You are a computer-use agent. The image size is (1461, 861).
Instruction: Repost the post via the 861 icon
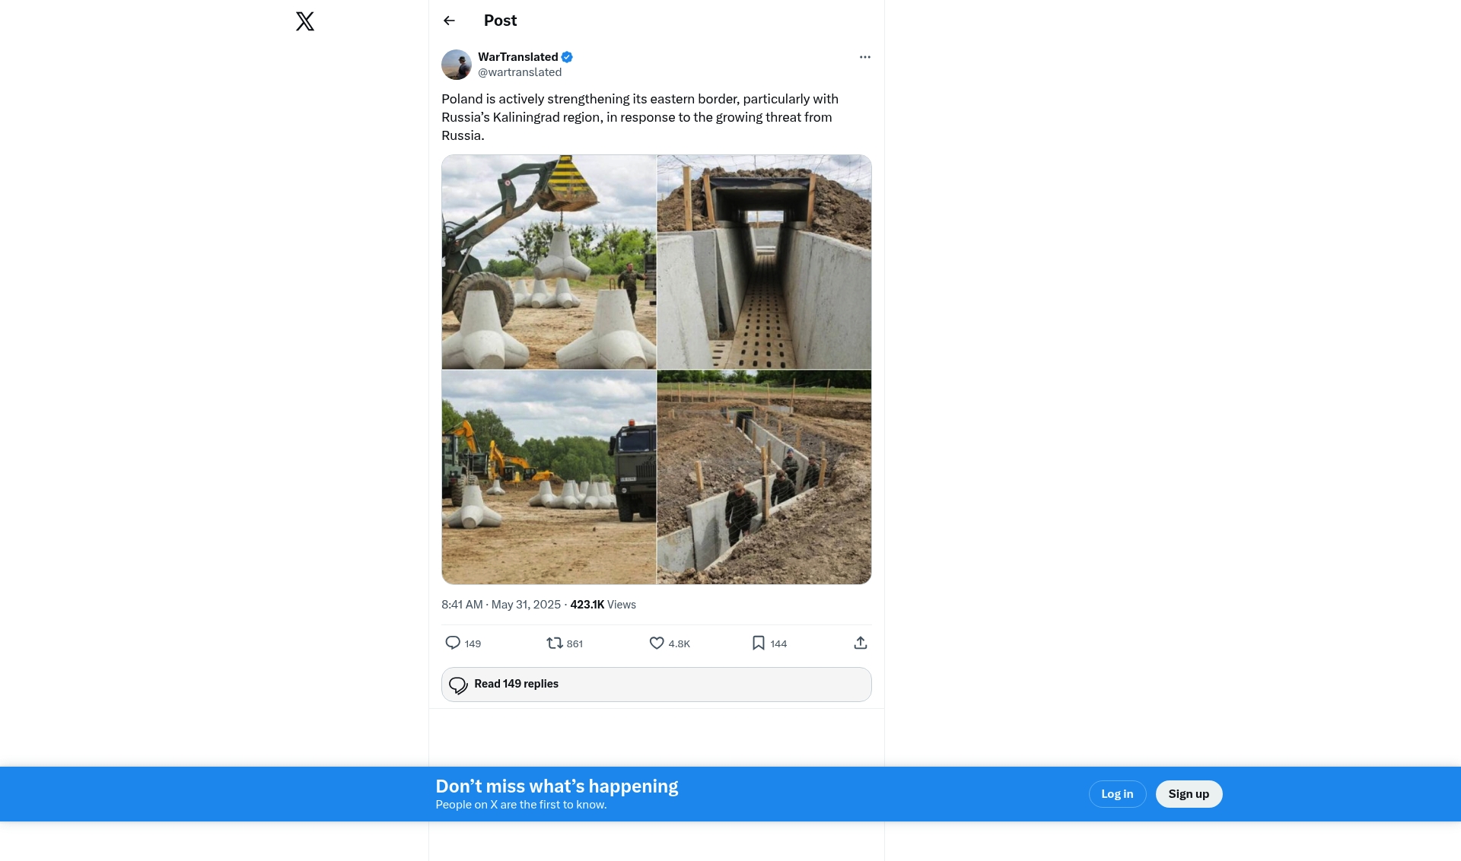click(555, 643)
